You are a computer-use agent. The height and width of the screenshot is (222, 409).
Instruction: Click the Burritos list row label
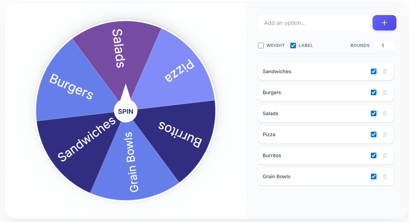coord(272,155)
